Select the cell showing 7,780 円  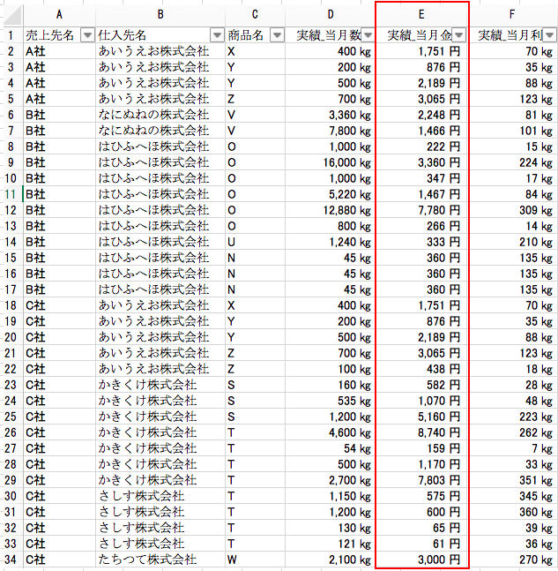(x=421, y=210)
